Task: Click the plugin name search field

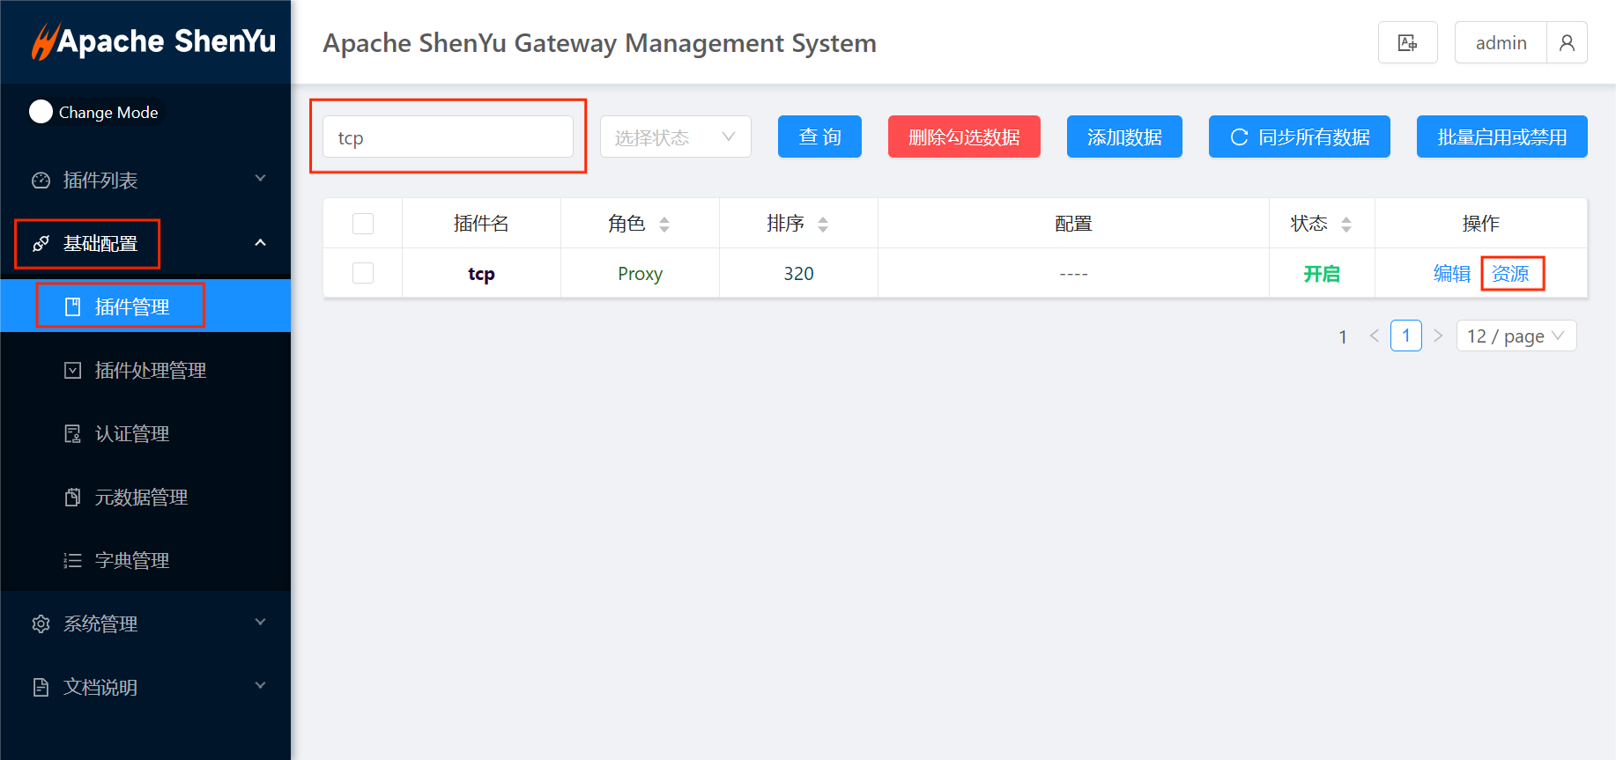Action: click(x=448, y=137)
